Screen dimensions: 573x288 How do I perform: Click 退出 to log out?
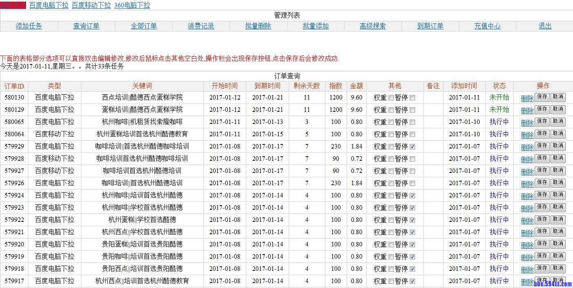tap(545, 26)
